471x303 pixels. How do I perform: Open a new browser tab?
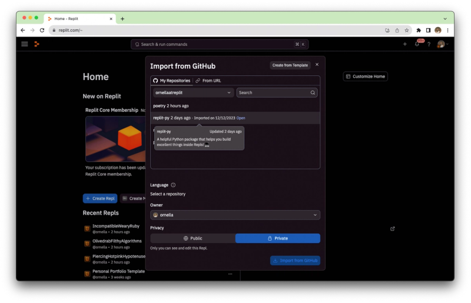pyautogui.click(x=122, y=19)
